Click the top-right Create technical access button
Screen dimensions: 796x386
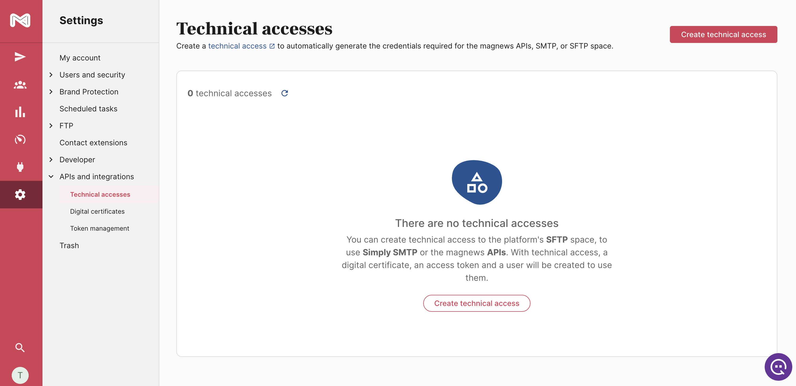[x=723, y=34]
